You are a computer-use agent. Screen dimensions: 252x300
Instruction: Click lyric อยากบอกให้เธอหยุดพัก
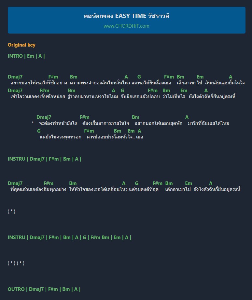(x=158, y=123)
